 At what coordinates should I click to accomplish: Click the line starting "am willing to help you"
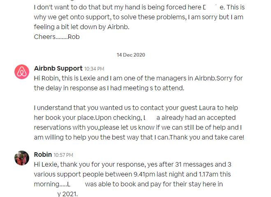139,137
